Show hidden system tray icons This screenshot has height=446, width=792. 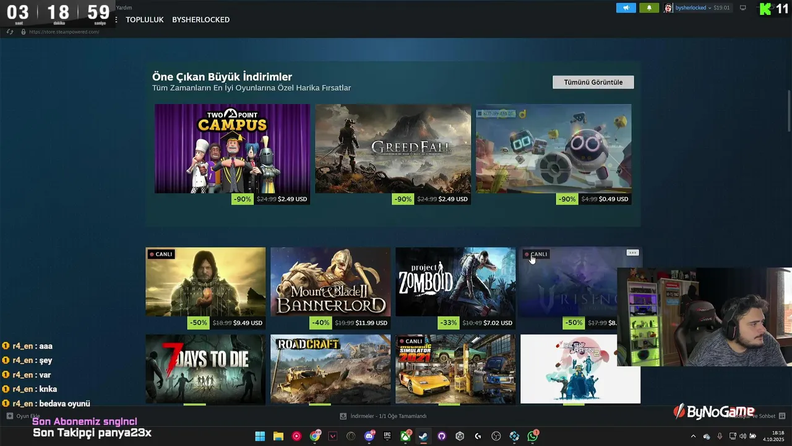tap(693, 436)
